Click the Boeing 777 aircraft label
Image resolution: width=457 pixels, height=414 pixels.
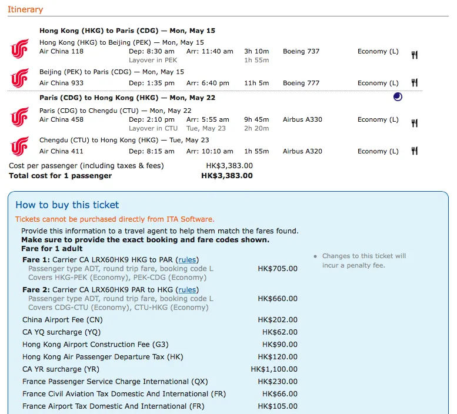pos(301,83)
